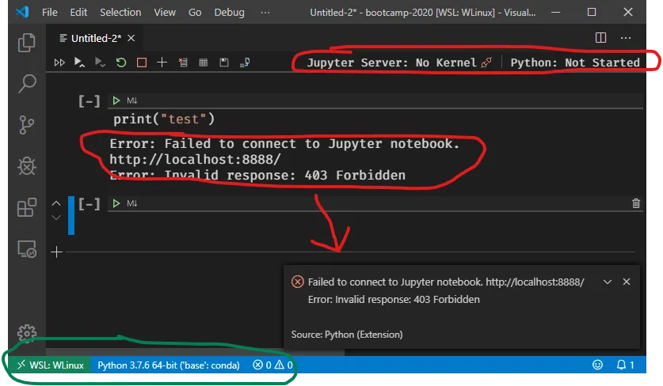The height and width of the screenshot is (386, 663).
Task: Click the Jupyter Server: No Kernel status
Action: tap(399, 62)
